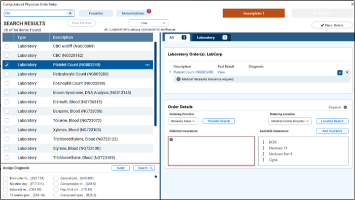Open the Filter dropdown

coord(148,23)
